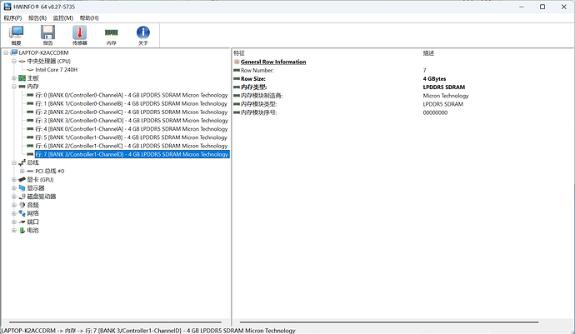Click the PCI 总线 #0 item
Screen dimensions: 575x334
pyautogui.click(x=50, y=171)
